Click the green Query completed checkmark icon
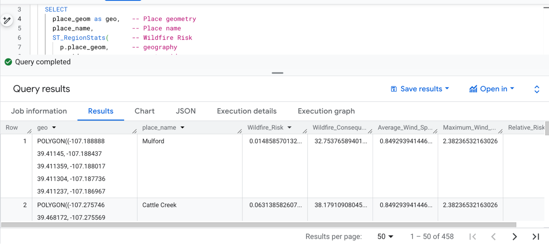Image resolution: width=549 pixels, height=244 pixels. pos(8,62)
